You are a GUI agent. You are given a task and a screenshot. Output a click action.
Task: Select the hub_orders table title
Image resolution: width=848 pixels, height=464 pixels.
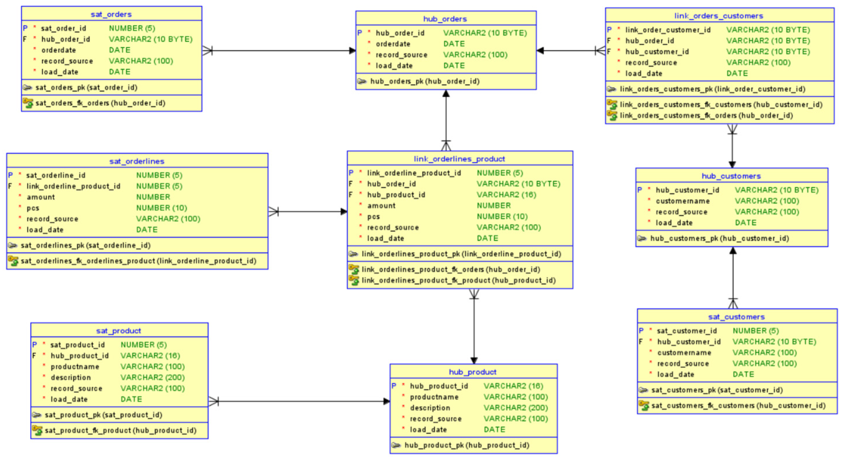coord(445,19)
